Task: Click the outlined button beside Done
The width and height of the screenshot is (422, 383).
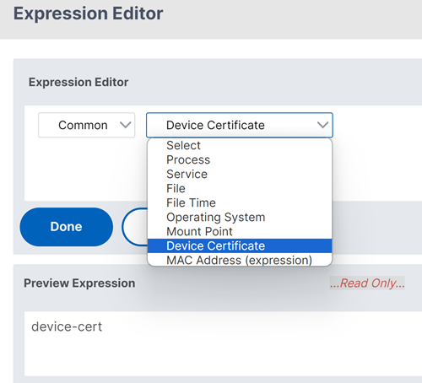Action: [135, 227]
